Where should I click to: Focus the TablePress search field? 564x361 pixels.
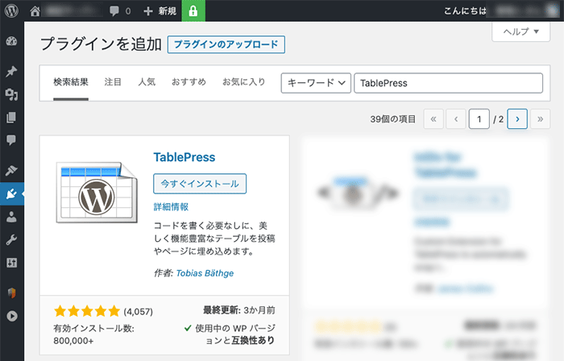pyautogui.click(x=448, y=83)
